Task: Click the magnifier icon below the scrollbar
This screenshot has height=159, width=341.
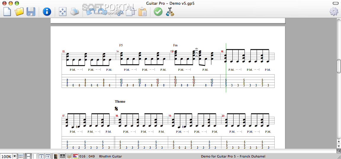Action: 339,150
